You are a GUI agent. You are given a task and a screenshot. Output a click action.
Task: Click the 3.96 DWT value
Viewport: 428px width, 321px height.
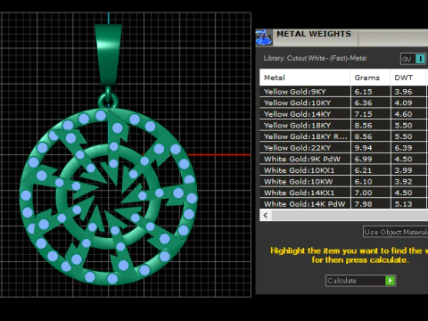[x=403, y=92]
